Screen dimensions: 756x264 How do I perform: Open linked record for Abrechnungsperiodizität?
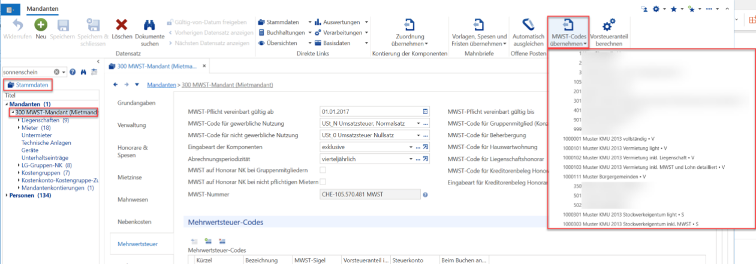(x=426, y=159)
